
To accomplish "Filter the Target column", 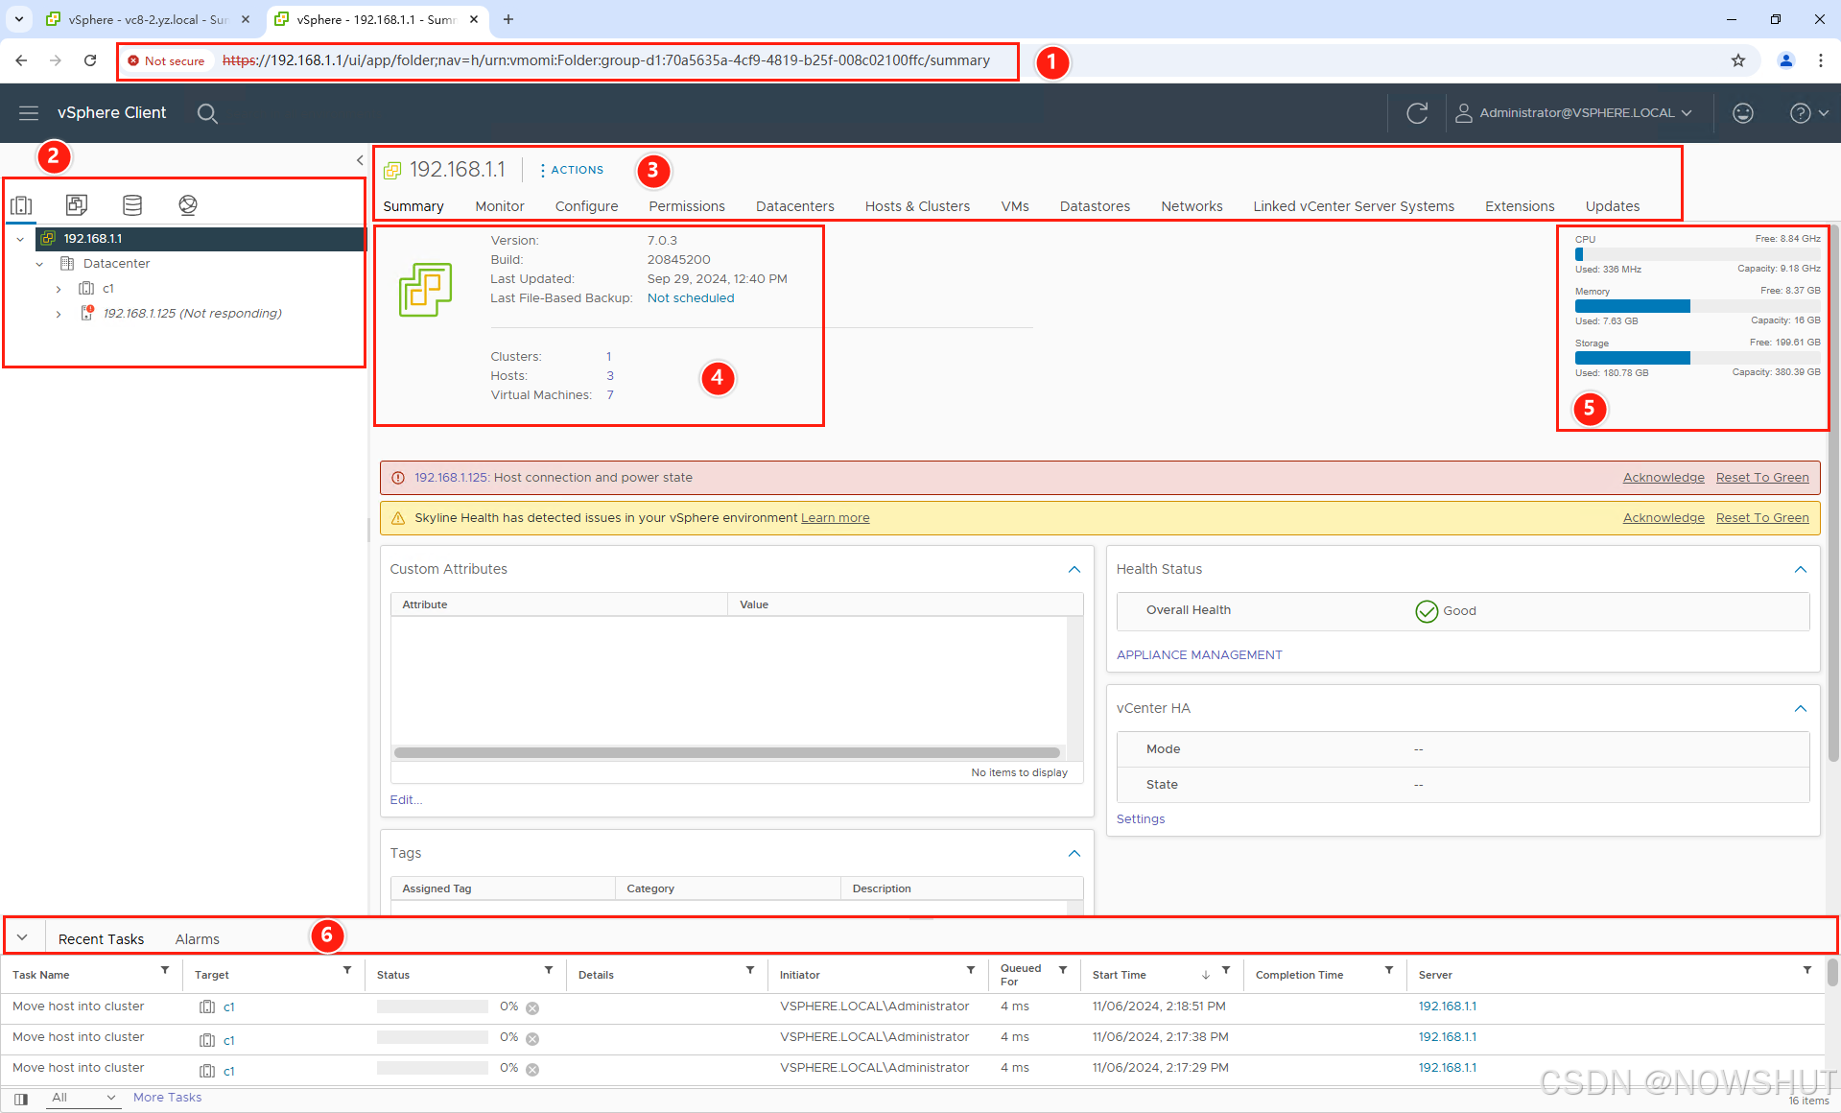I will (347, 971).
